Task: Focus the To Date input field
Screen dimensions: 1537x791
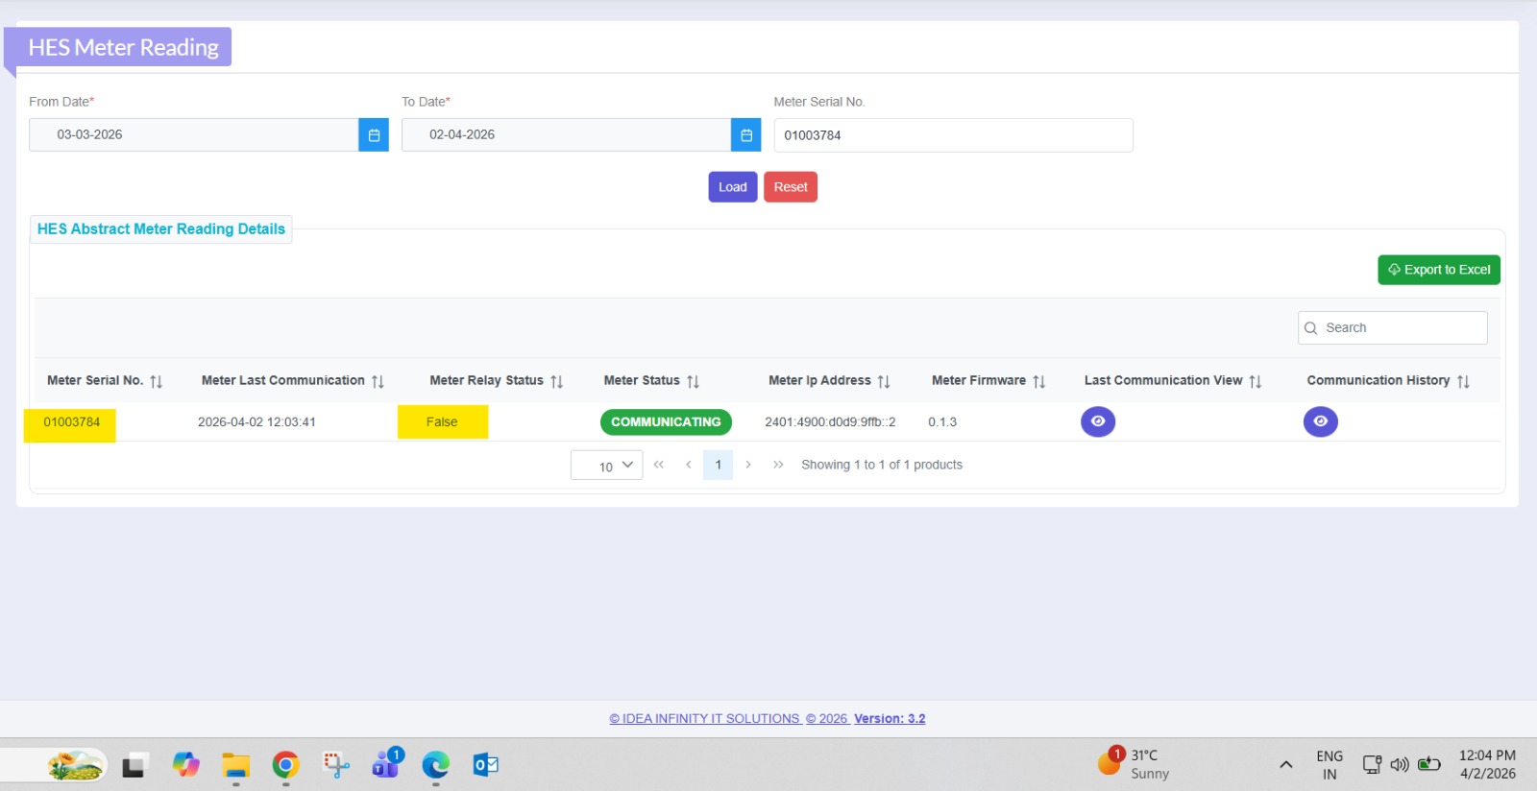Action: pos(567,135)
